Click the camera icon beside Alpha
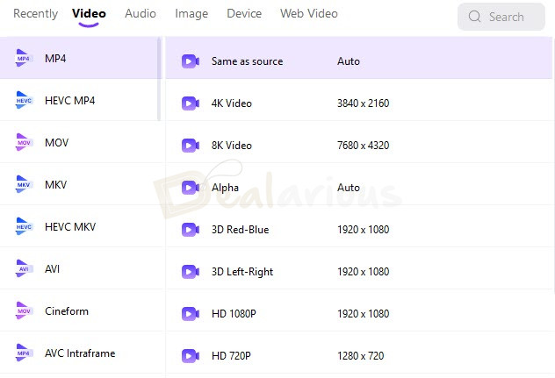This screenshot has width=555, height=378. tap(191, 188)
